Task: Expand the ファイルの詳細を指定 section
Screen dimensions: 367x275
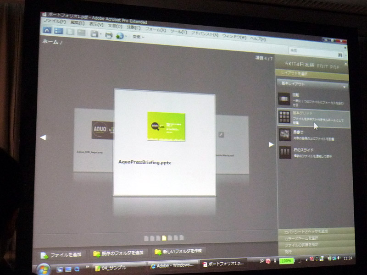Action: point(317,245)
